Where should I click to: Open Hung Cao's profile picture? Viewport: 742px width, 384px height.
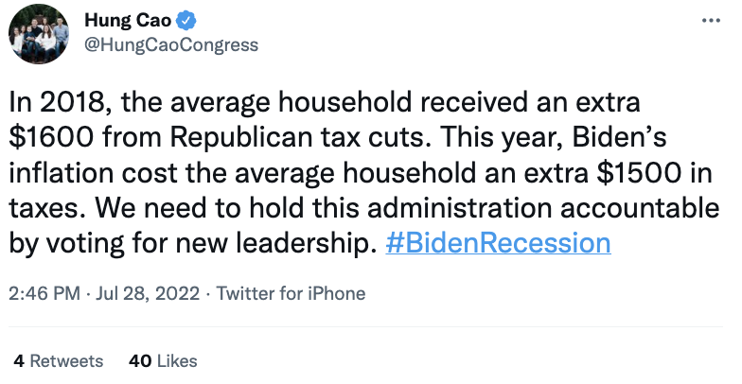pyautogui.click(x=39, y=34)
